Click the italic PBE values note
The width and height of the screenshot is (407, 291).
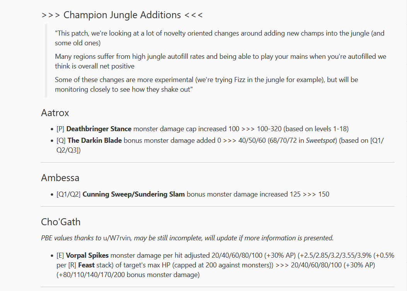pos(187,238)
